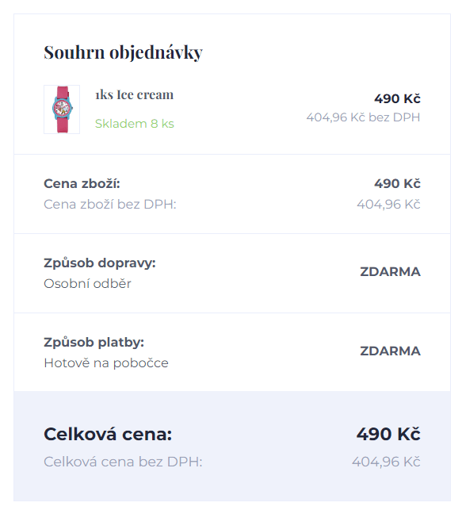The height and width of the screenshot is (514, 462).
Task: Select the Osobní odběr delivery text
Action: click(x=87, y=283)
